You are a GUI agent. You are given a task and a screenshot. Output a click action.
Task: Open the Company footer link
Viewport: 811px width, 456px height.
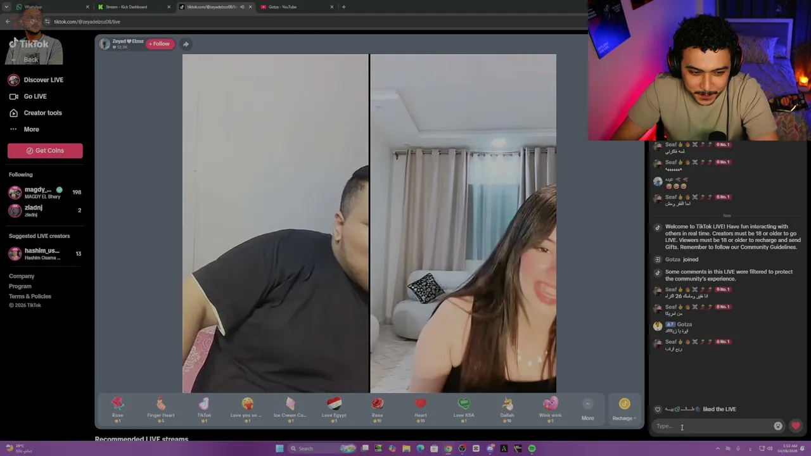(x=22, y=276)
